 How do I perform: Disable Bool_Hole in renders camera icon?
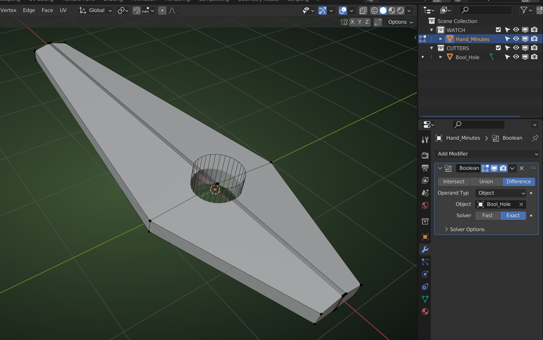tap(534, 57)
